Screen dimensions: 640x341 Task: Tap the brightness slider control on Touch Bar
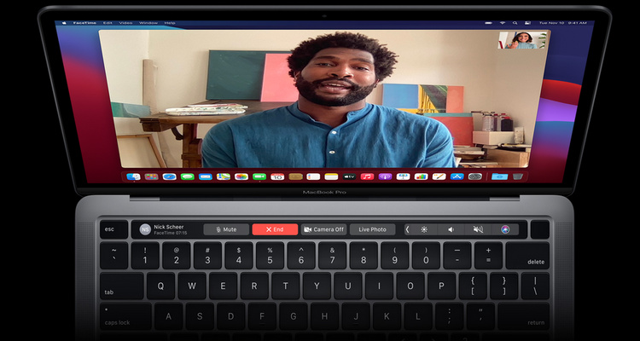[x=425, y=229]
